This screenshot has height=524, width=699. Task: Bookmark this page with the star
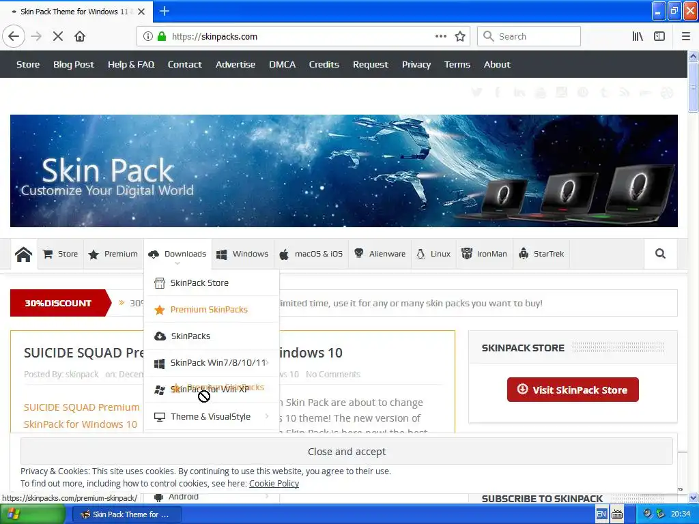pos(460,37)
